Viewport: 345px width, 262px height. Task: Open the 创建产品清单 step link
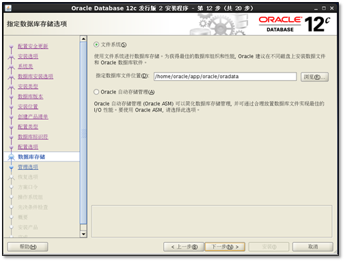coord(33,116)
